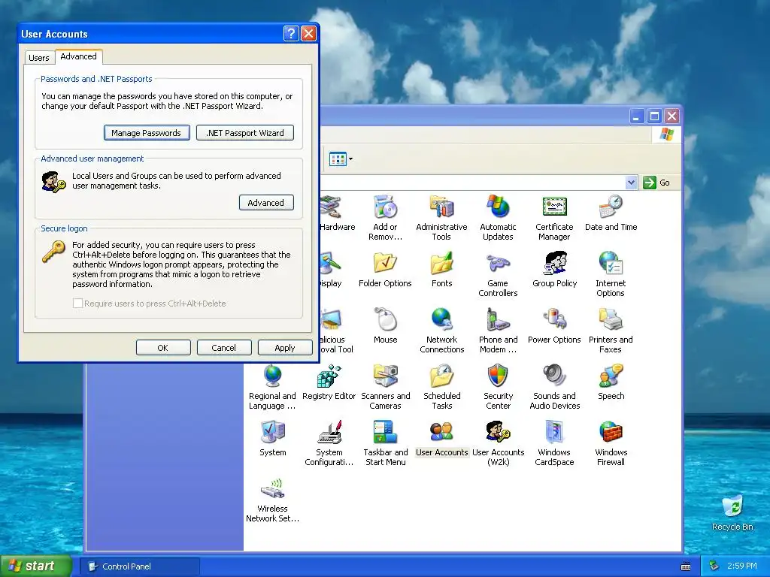
Task: Click the Apply button
Action: (x=285, y=347)
